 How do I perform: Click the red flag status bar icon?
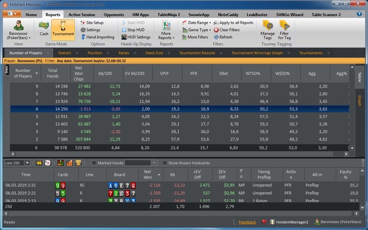[x=264, y=222]
